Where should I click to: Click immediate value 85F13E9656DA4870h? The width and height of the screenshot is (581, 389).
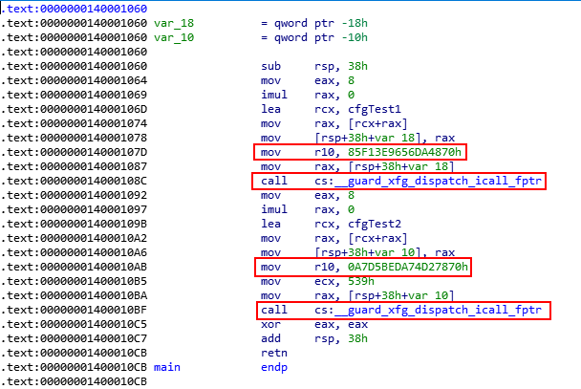tap(404, 152)
